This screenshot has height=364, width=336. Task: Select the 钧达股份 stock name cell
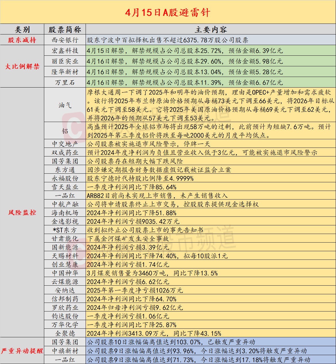(65, 316)
